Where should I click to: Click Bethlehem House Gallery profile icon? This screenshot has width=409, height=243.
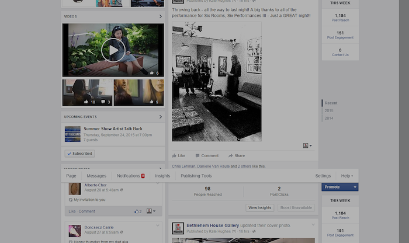tap(178, 228)
